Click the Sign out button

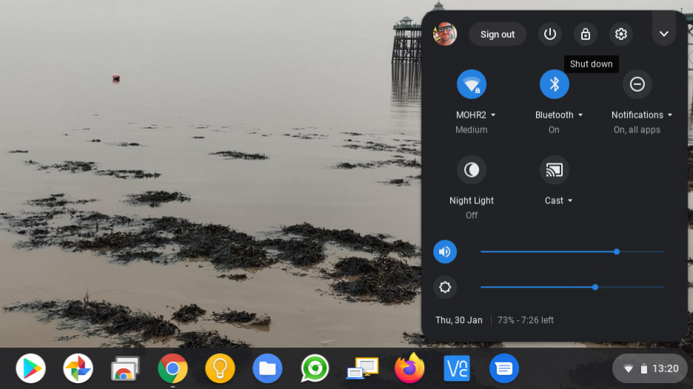(x=498, y=34)
